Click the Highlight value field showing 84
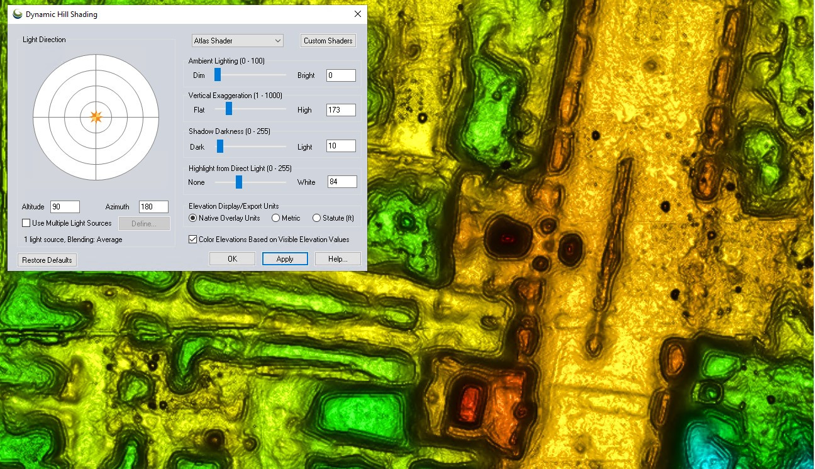Screen dimensions: 815x469 343,182
